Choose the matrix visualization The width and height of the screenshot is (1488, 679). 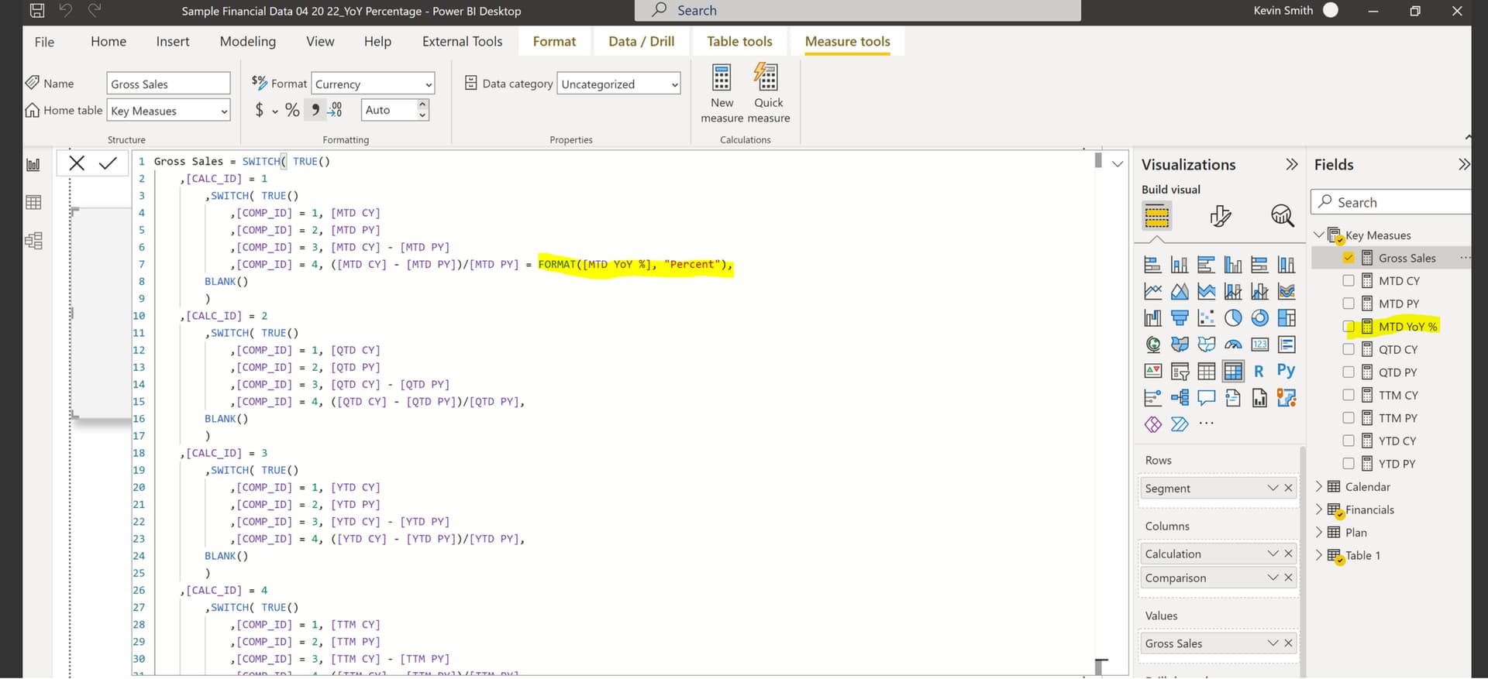[1233, 372]
